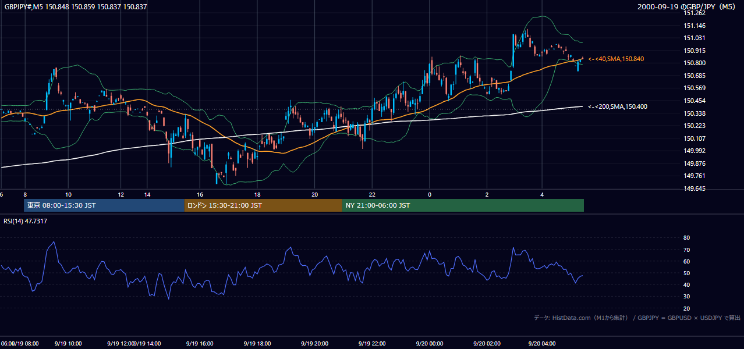Click the 9/20 00:00 bottom date label

[x=430, y=344]
